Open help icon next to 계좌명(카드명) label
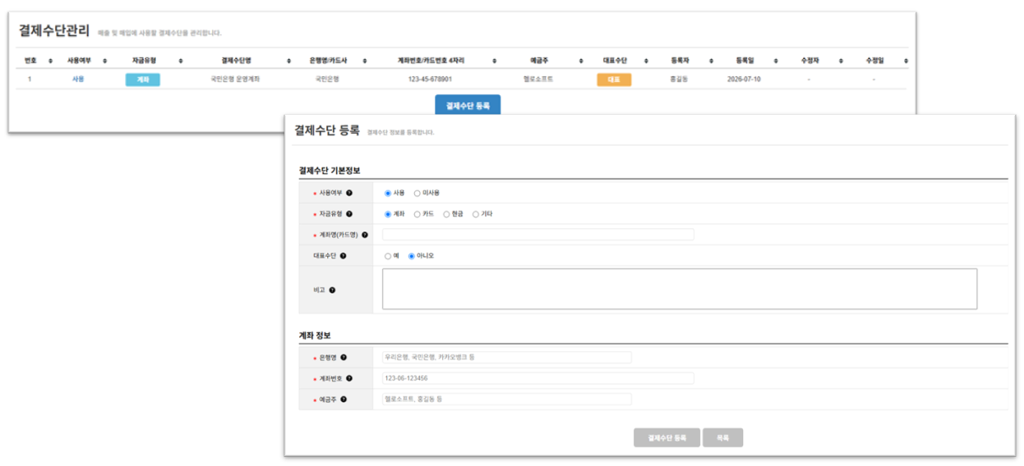Image resolution: width=1024 pixels, height=466 pixels. coord(365,235)
